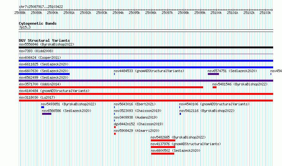Select the purple nsv6574751 variant bar
This screenshot has height=166, width=282.
(x=213, y=74)
